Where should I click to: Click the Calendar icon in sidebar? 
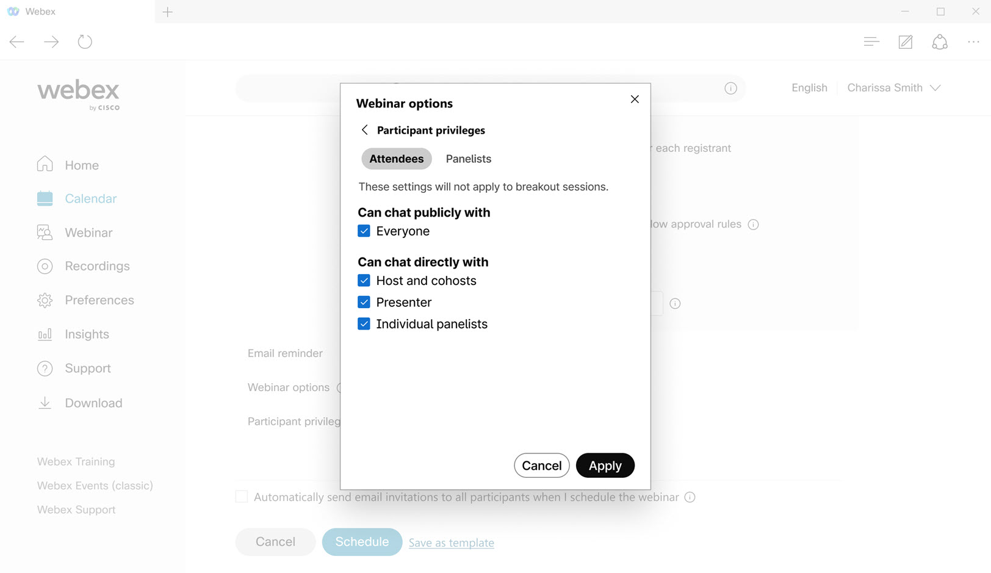(x=45, y=198)
